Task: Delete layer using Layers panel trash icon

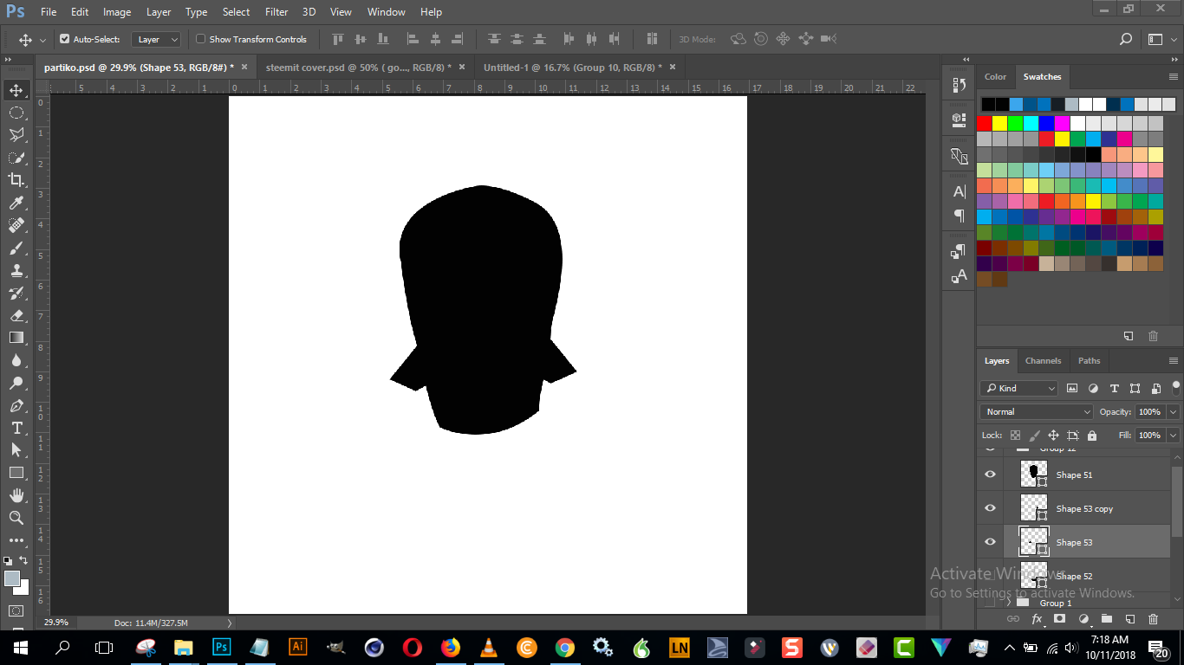Action: pyautogui.click(x=1153, y=619)
